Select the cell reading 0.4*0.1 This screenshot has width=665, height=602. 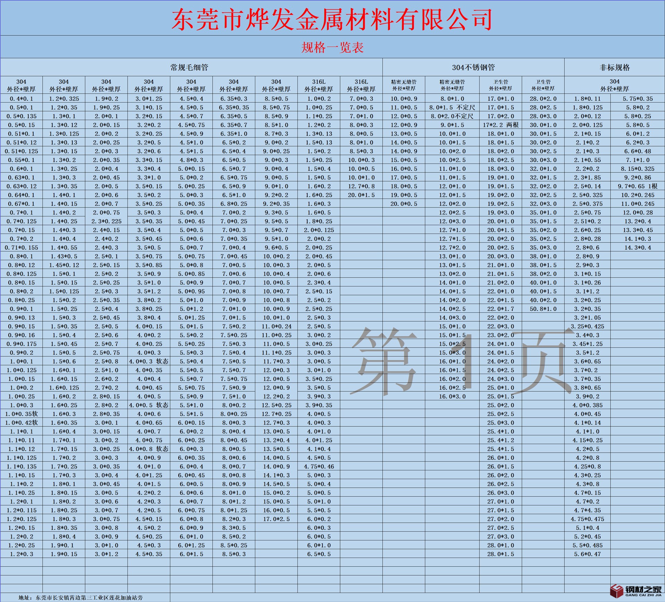[x=21, y=98]
